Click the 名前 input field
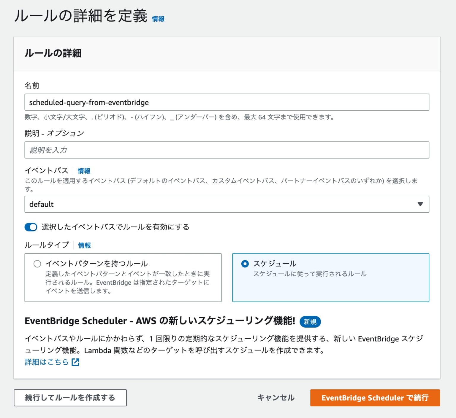Image resolution: width=456 pixels, height=418 pixels. (227, 102)
